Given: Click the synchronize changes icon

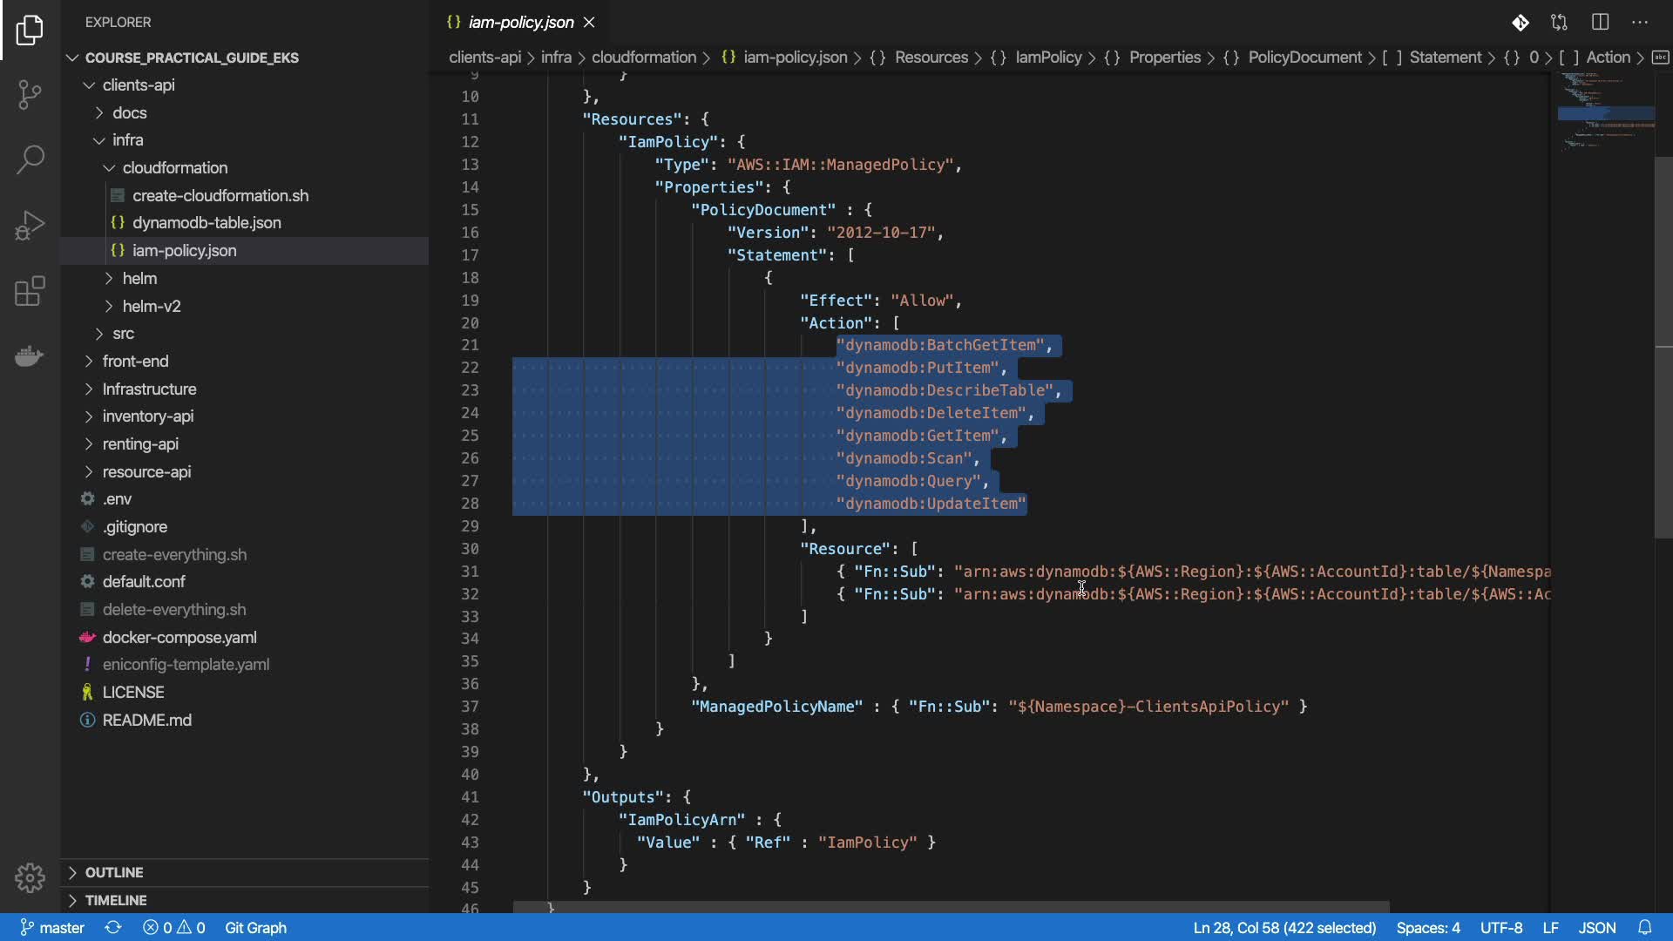Looking at the screenshot, I should (x=113, y=928).
